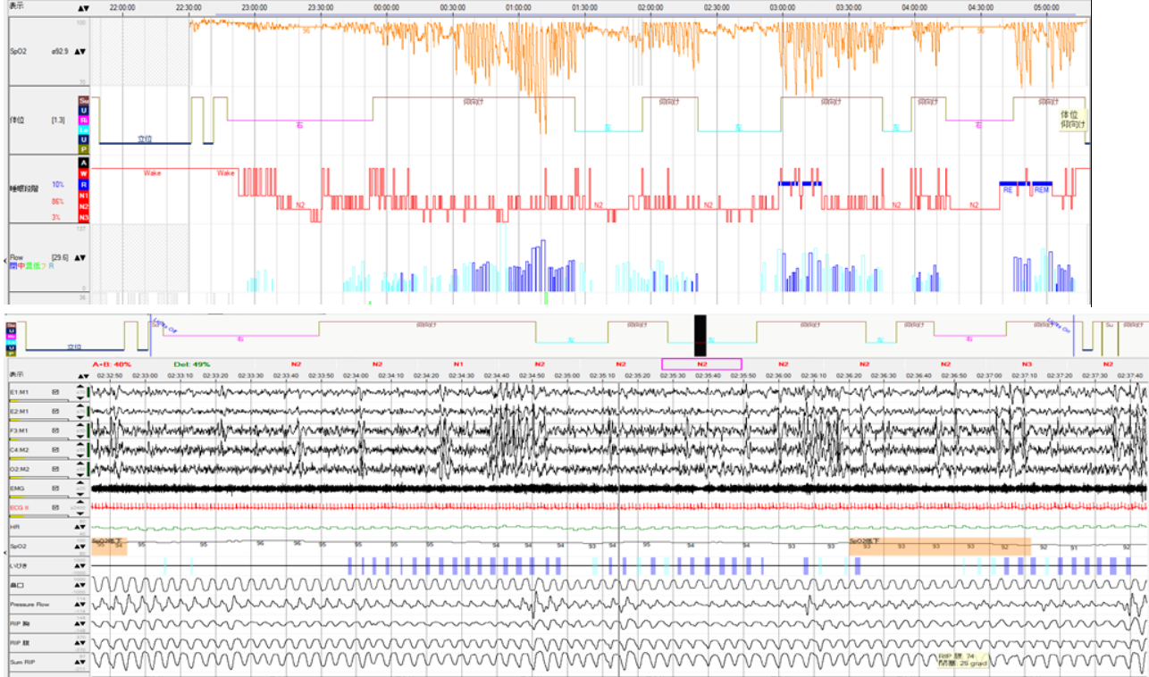
Task: Toggle the C4:M2 channel filter icon
Action: pyautogui.click(x=55, y=449)
